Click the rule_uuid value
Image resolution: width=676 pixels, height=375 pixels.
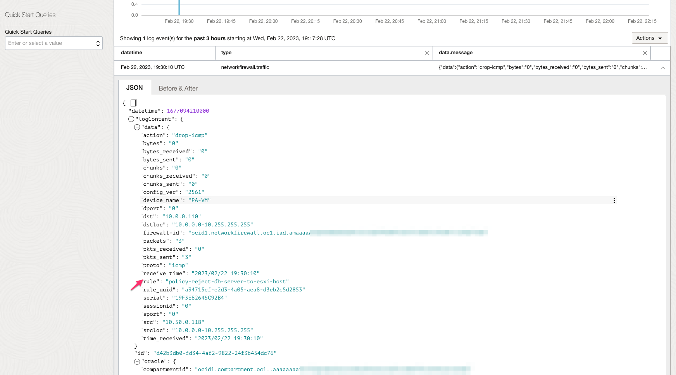(x=243, y=290)
